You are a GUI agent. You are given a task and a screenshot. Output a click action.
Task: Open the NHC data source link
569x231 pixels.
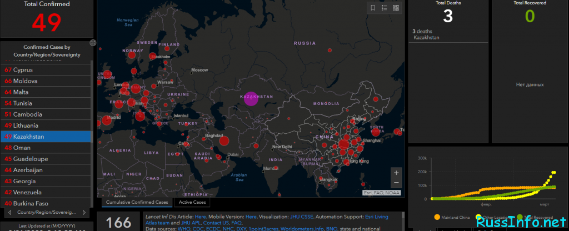[229, 229]
